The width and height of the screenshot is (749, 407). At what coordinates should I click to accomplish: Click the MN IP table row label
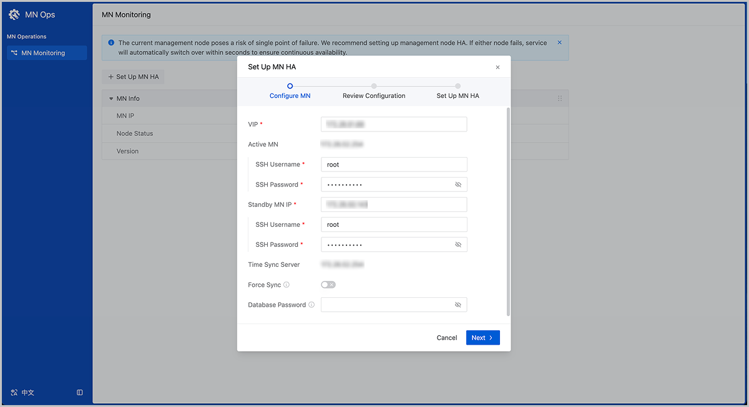[x=125, y=116]
